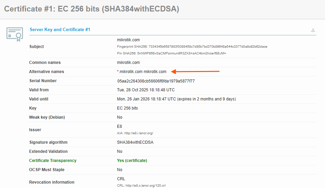Click the Common names mikrotik.com value
The image size is (325, 188).
pyautogui.click(x=128, y=63)
